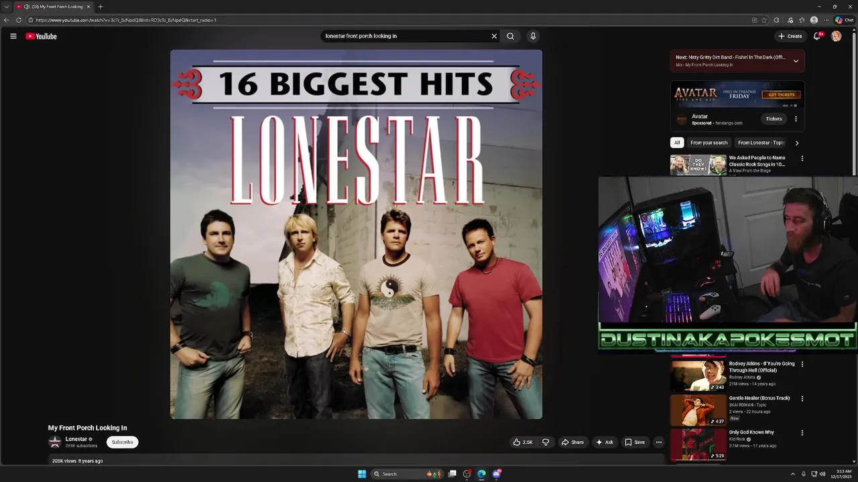858x482 pixels.
Task: Open the Gentle Healer video thumbnail
Action: click(x=698, y=410)
